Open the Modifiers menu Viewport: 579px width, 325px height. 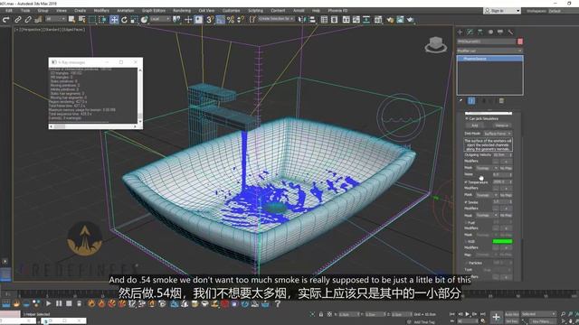101,11
